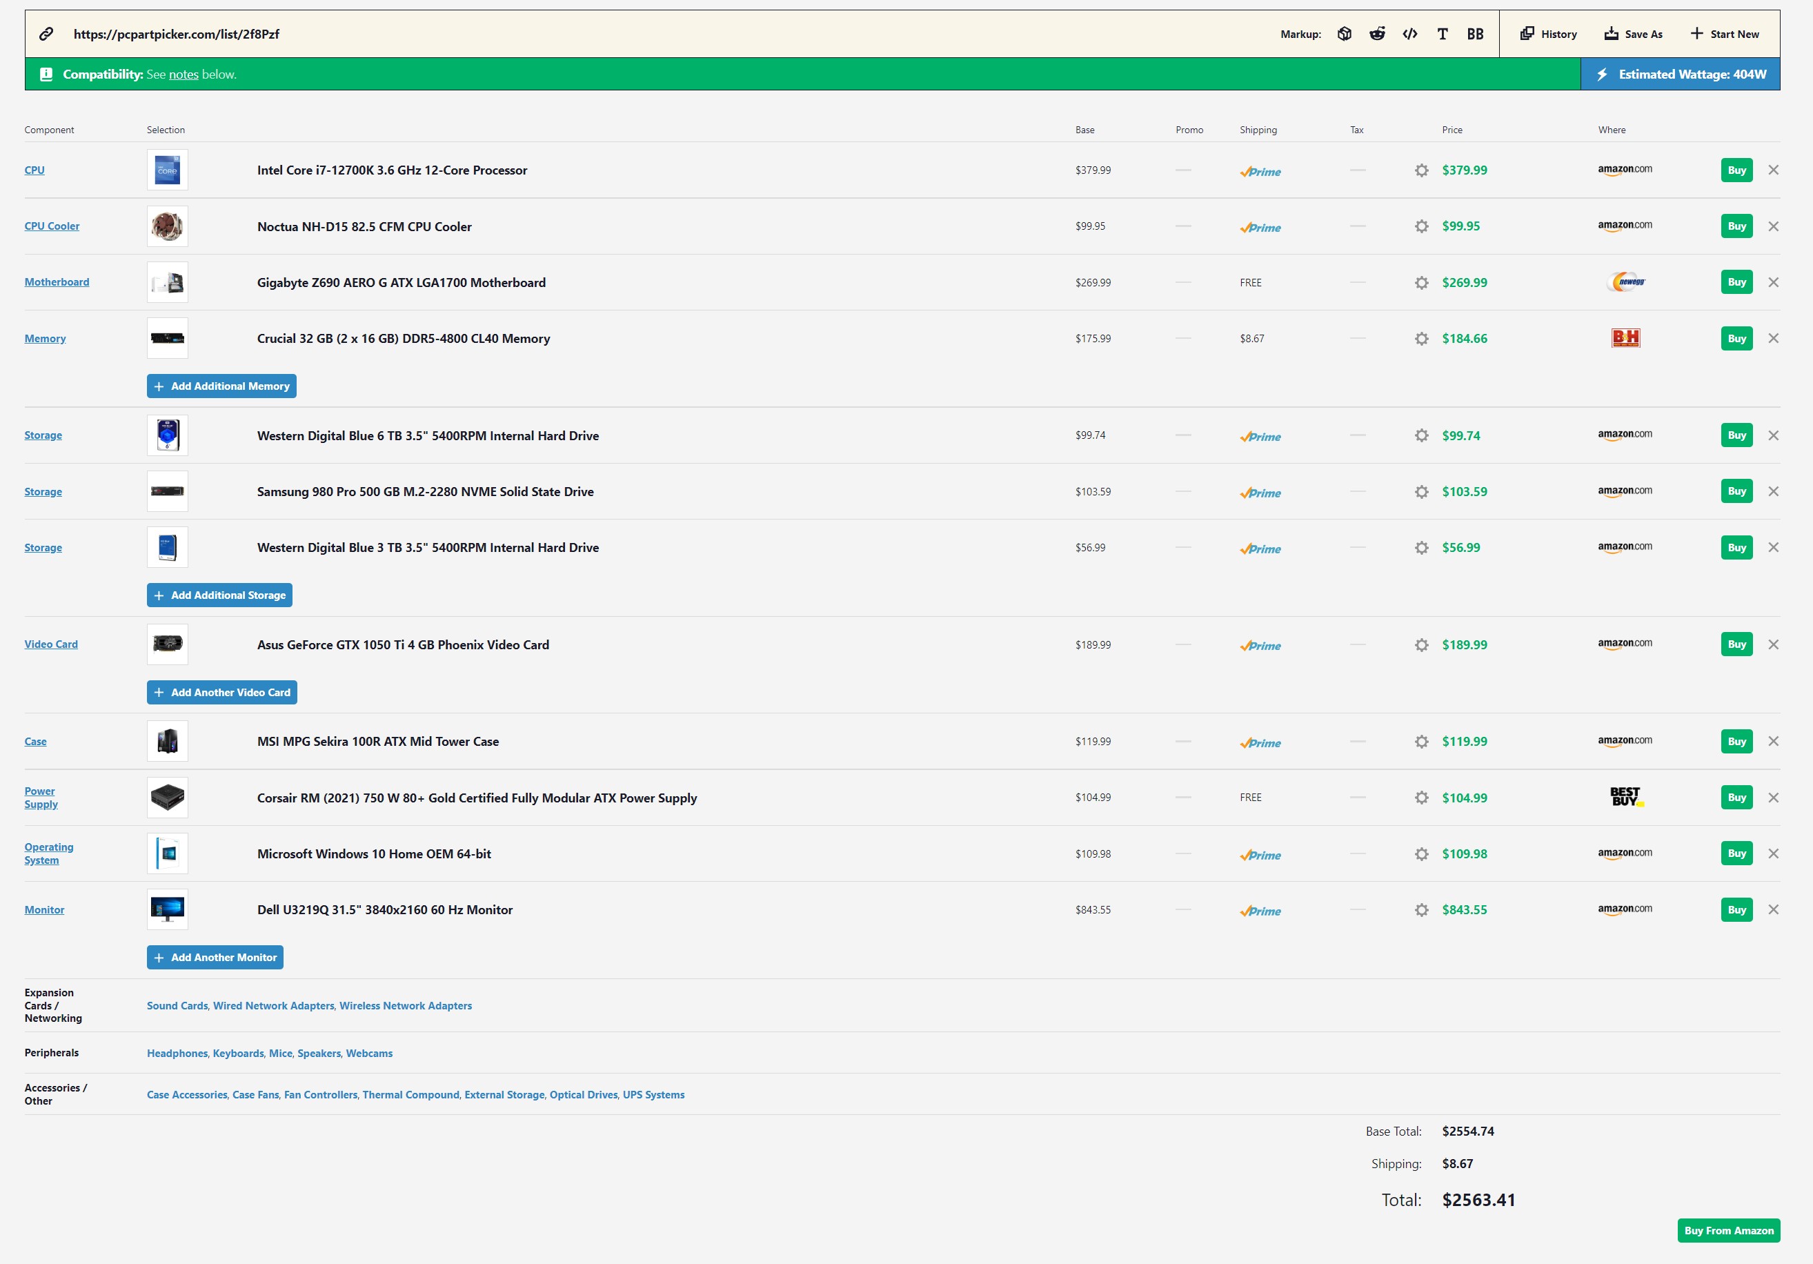The image size is (1813, 1264).
Task: Remove the Noctua NH-D15 cooler
Action: click(x=1774, y=226)
